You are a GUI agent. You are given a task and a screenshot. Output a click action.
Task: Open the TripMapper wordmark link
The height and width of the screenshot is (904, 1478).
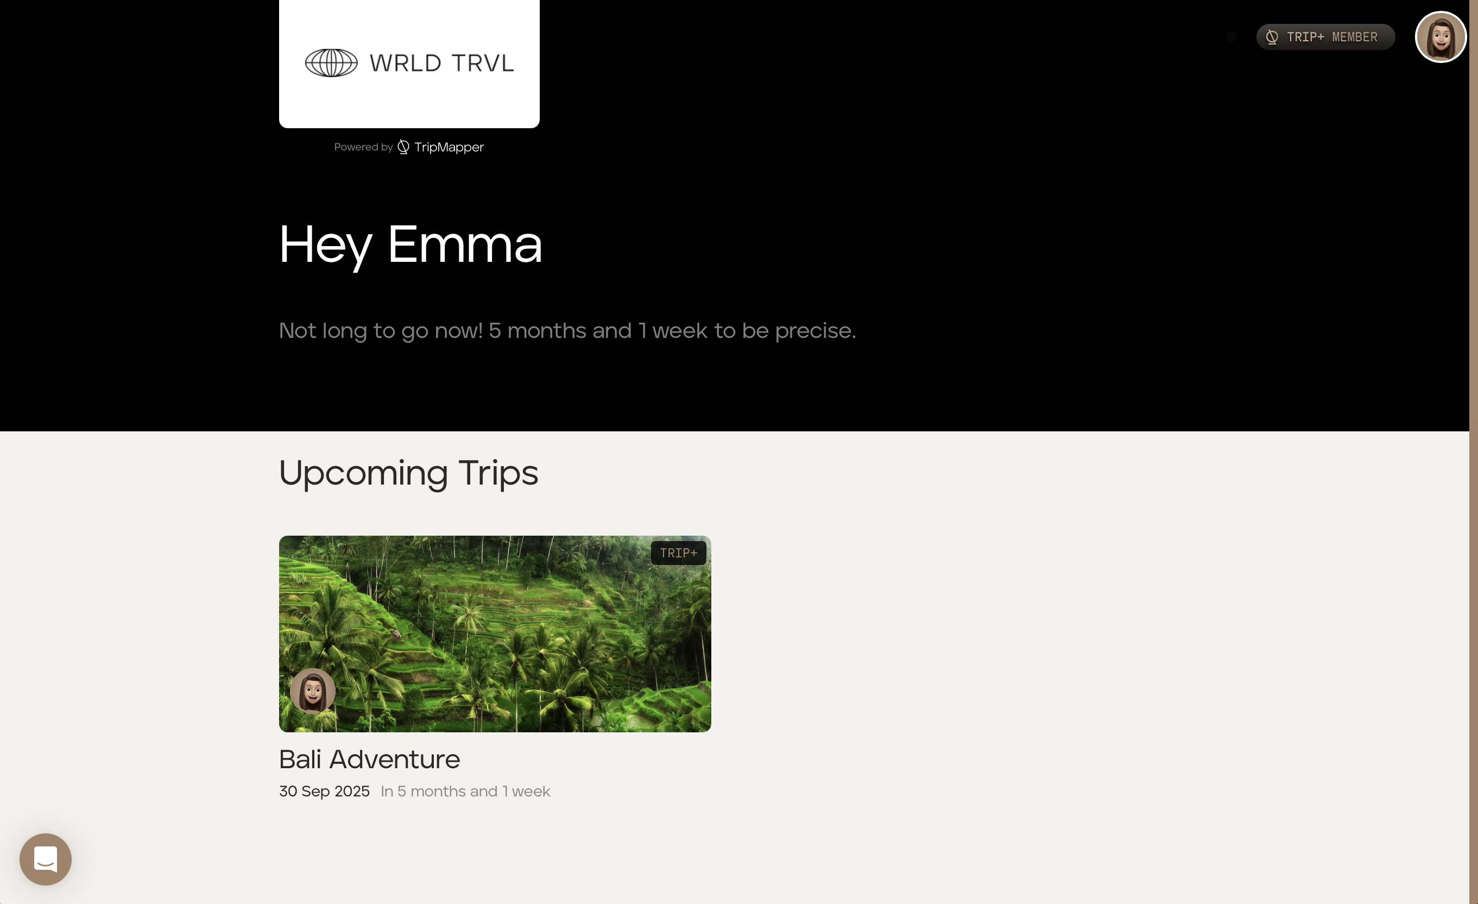click(x=449, y=147)
